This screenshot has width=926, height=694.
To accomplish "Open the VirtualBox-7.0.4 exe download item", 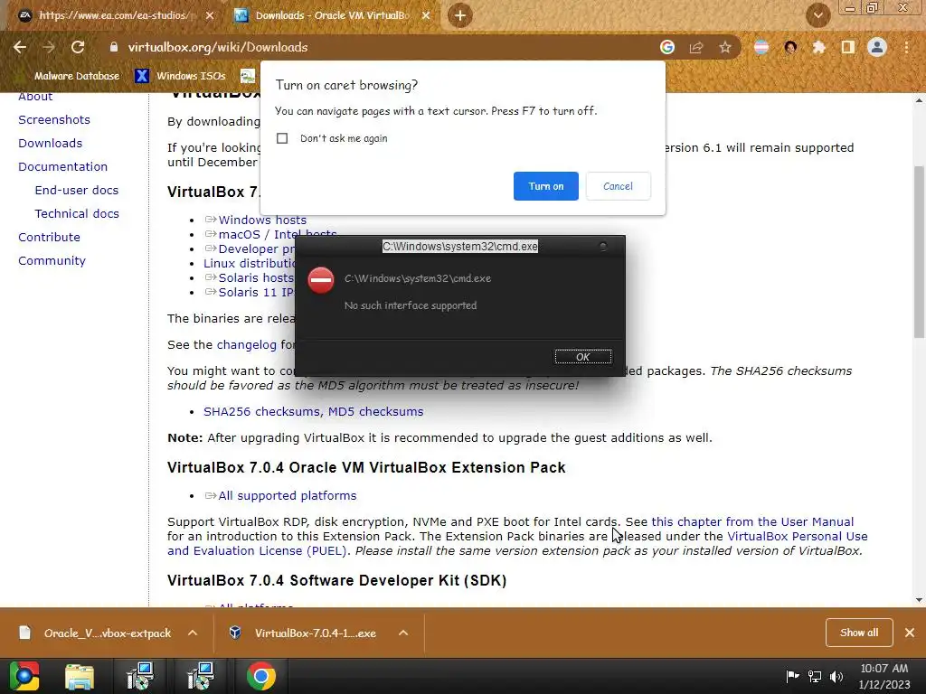I will click(x=304, y=633).
